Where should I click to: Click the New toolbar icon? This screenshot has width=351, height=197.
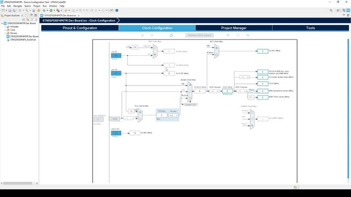pyautogui.click(x=3, y=10)
